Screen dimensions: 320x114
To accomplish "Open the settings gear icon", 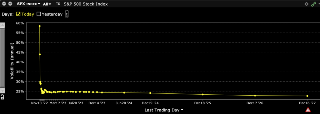I will (306, 4).
